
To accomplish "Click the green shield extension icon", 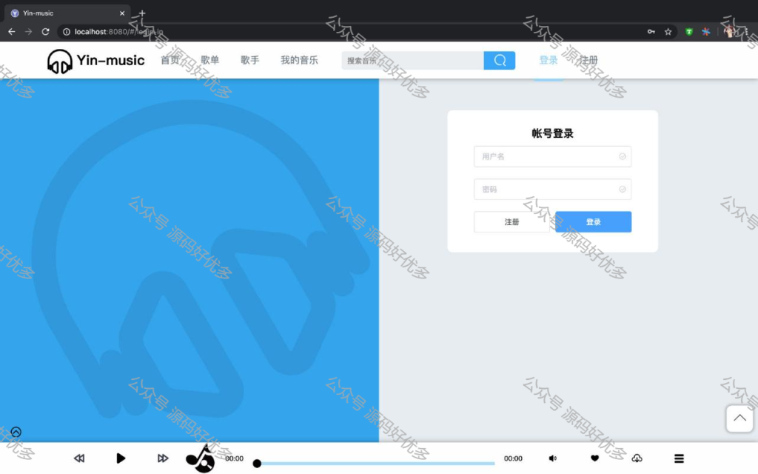I will point(689,31).
